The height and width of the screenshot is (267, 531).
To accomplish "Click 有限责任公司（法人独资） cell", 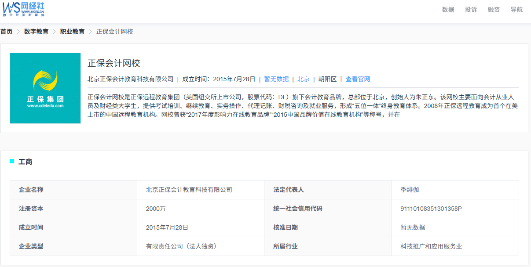I will (x=201, y=246).
